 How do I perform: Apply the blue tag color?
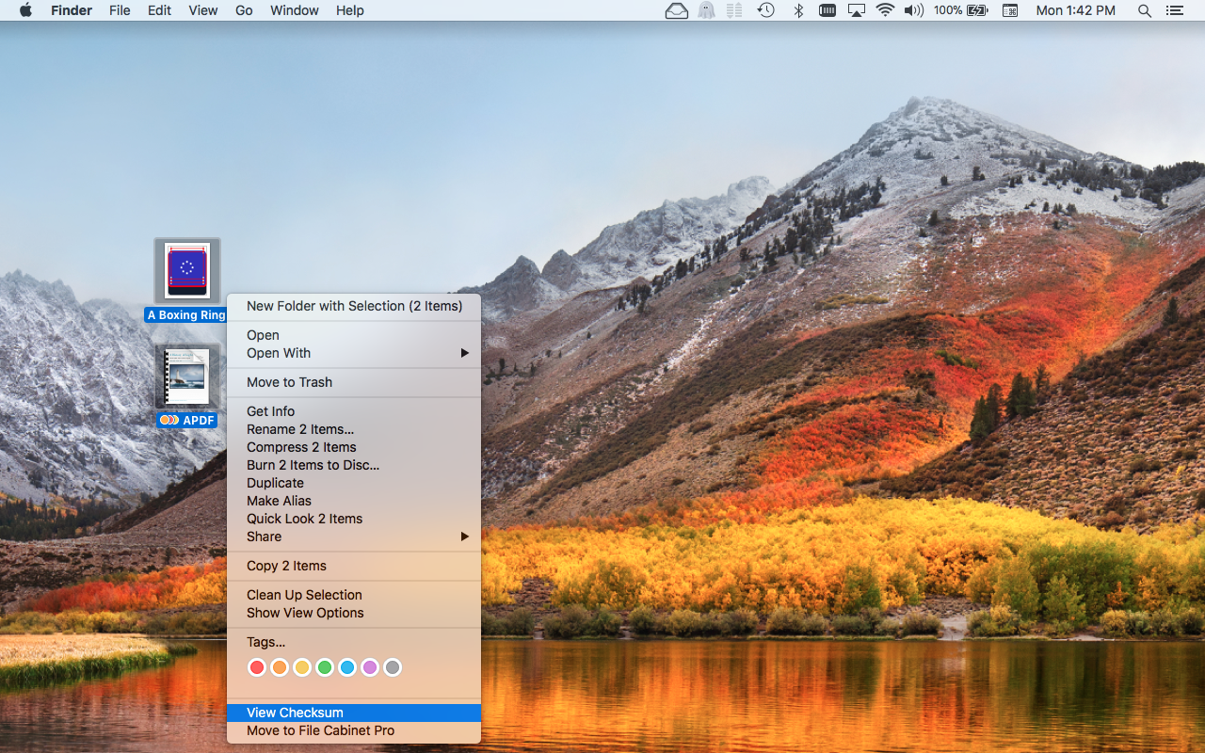click(347, 667)
